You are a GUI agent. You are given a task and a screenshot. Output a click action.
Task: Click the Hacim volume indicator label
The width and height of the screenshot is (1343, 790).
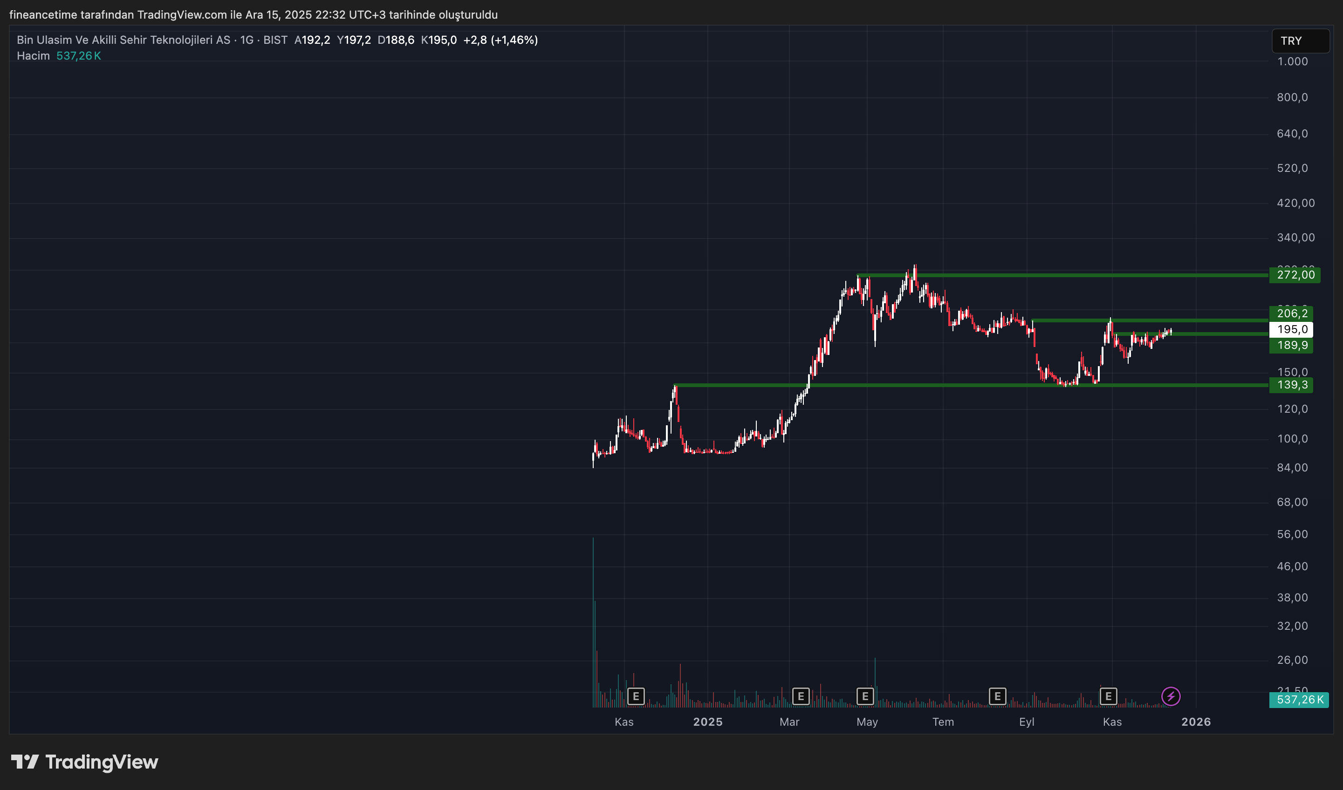click(33, 56)
